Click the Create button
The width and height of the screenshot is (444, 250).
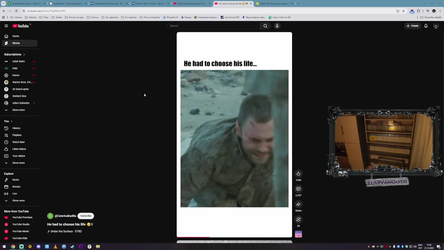click(412, 26)
